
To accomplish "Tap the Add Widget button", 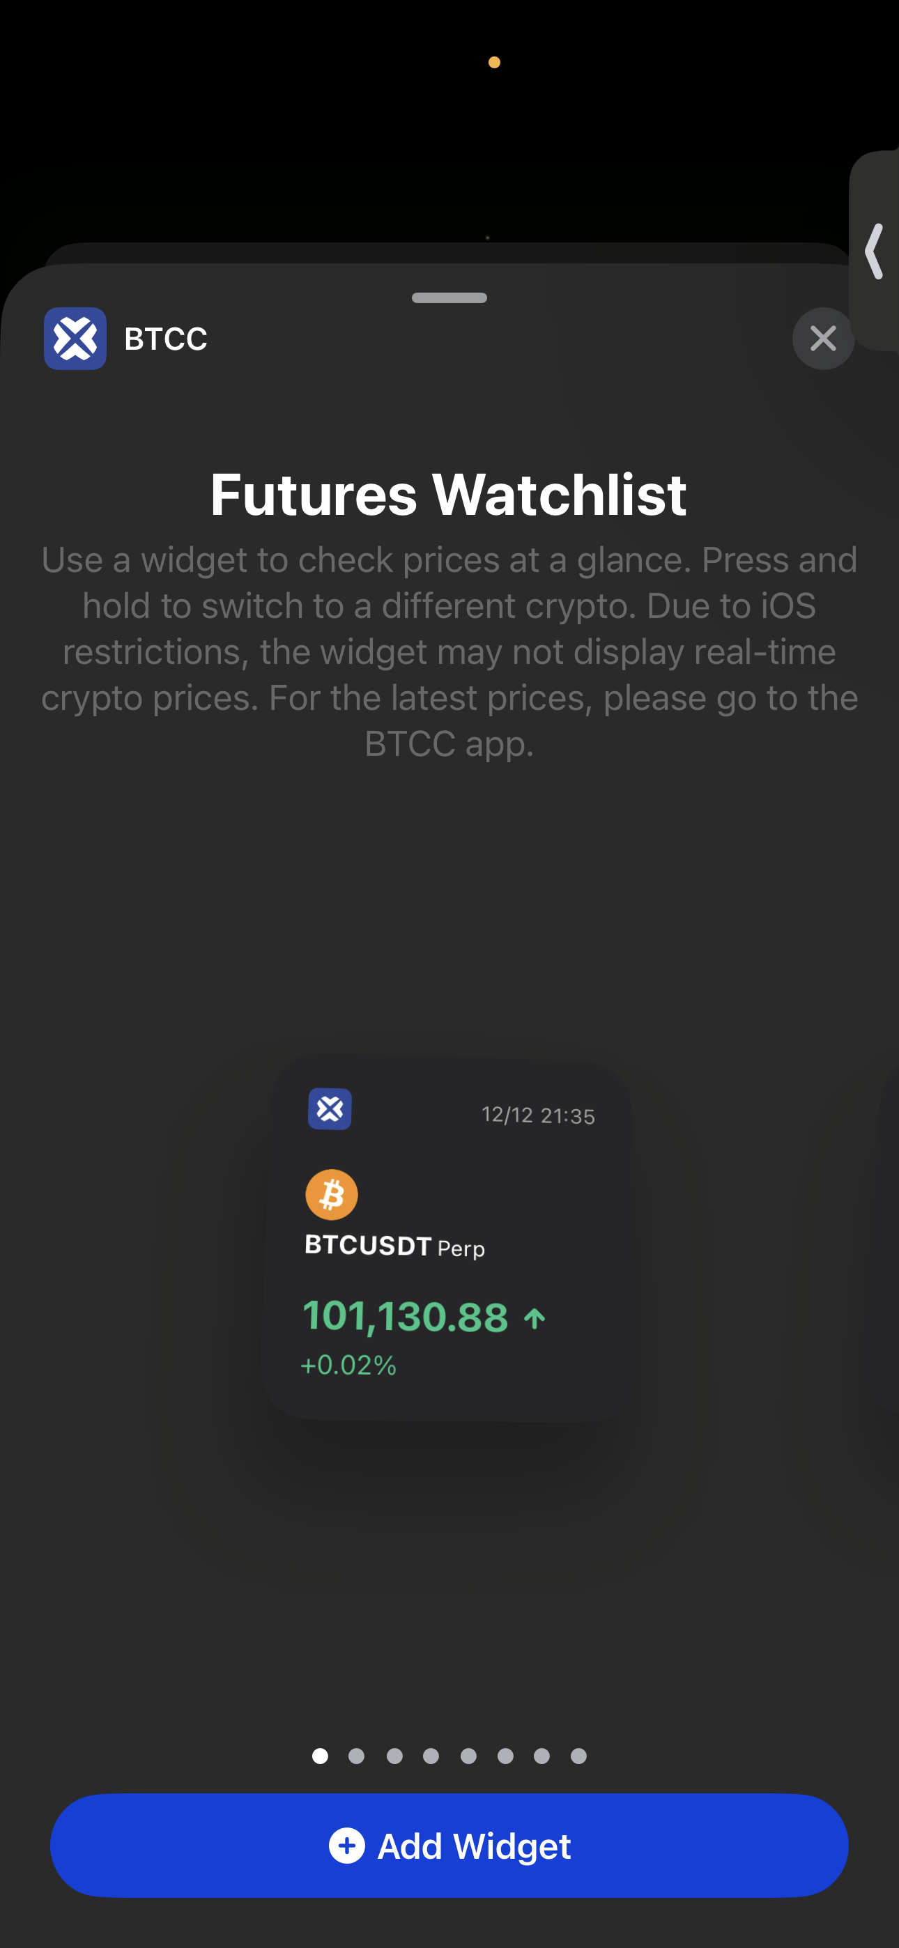I will pyautogui.click(x=449, y=1845).
